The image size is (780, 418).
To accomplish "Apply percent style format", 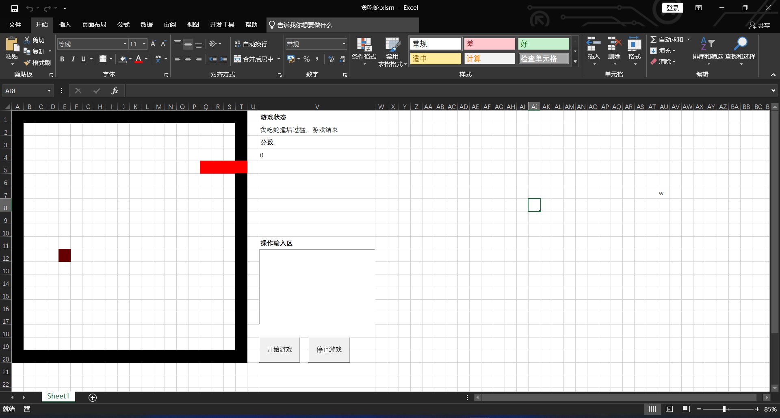I will pos(307,59).
